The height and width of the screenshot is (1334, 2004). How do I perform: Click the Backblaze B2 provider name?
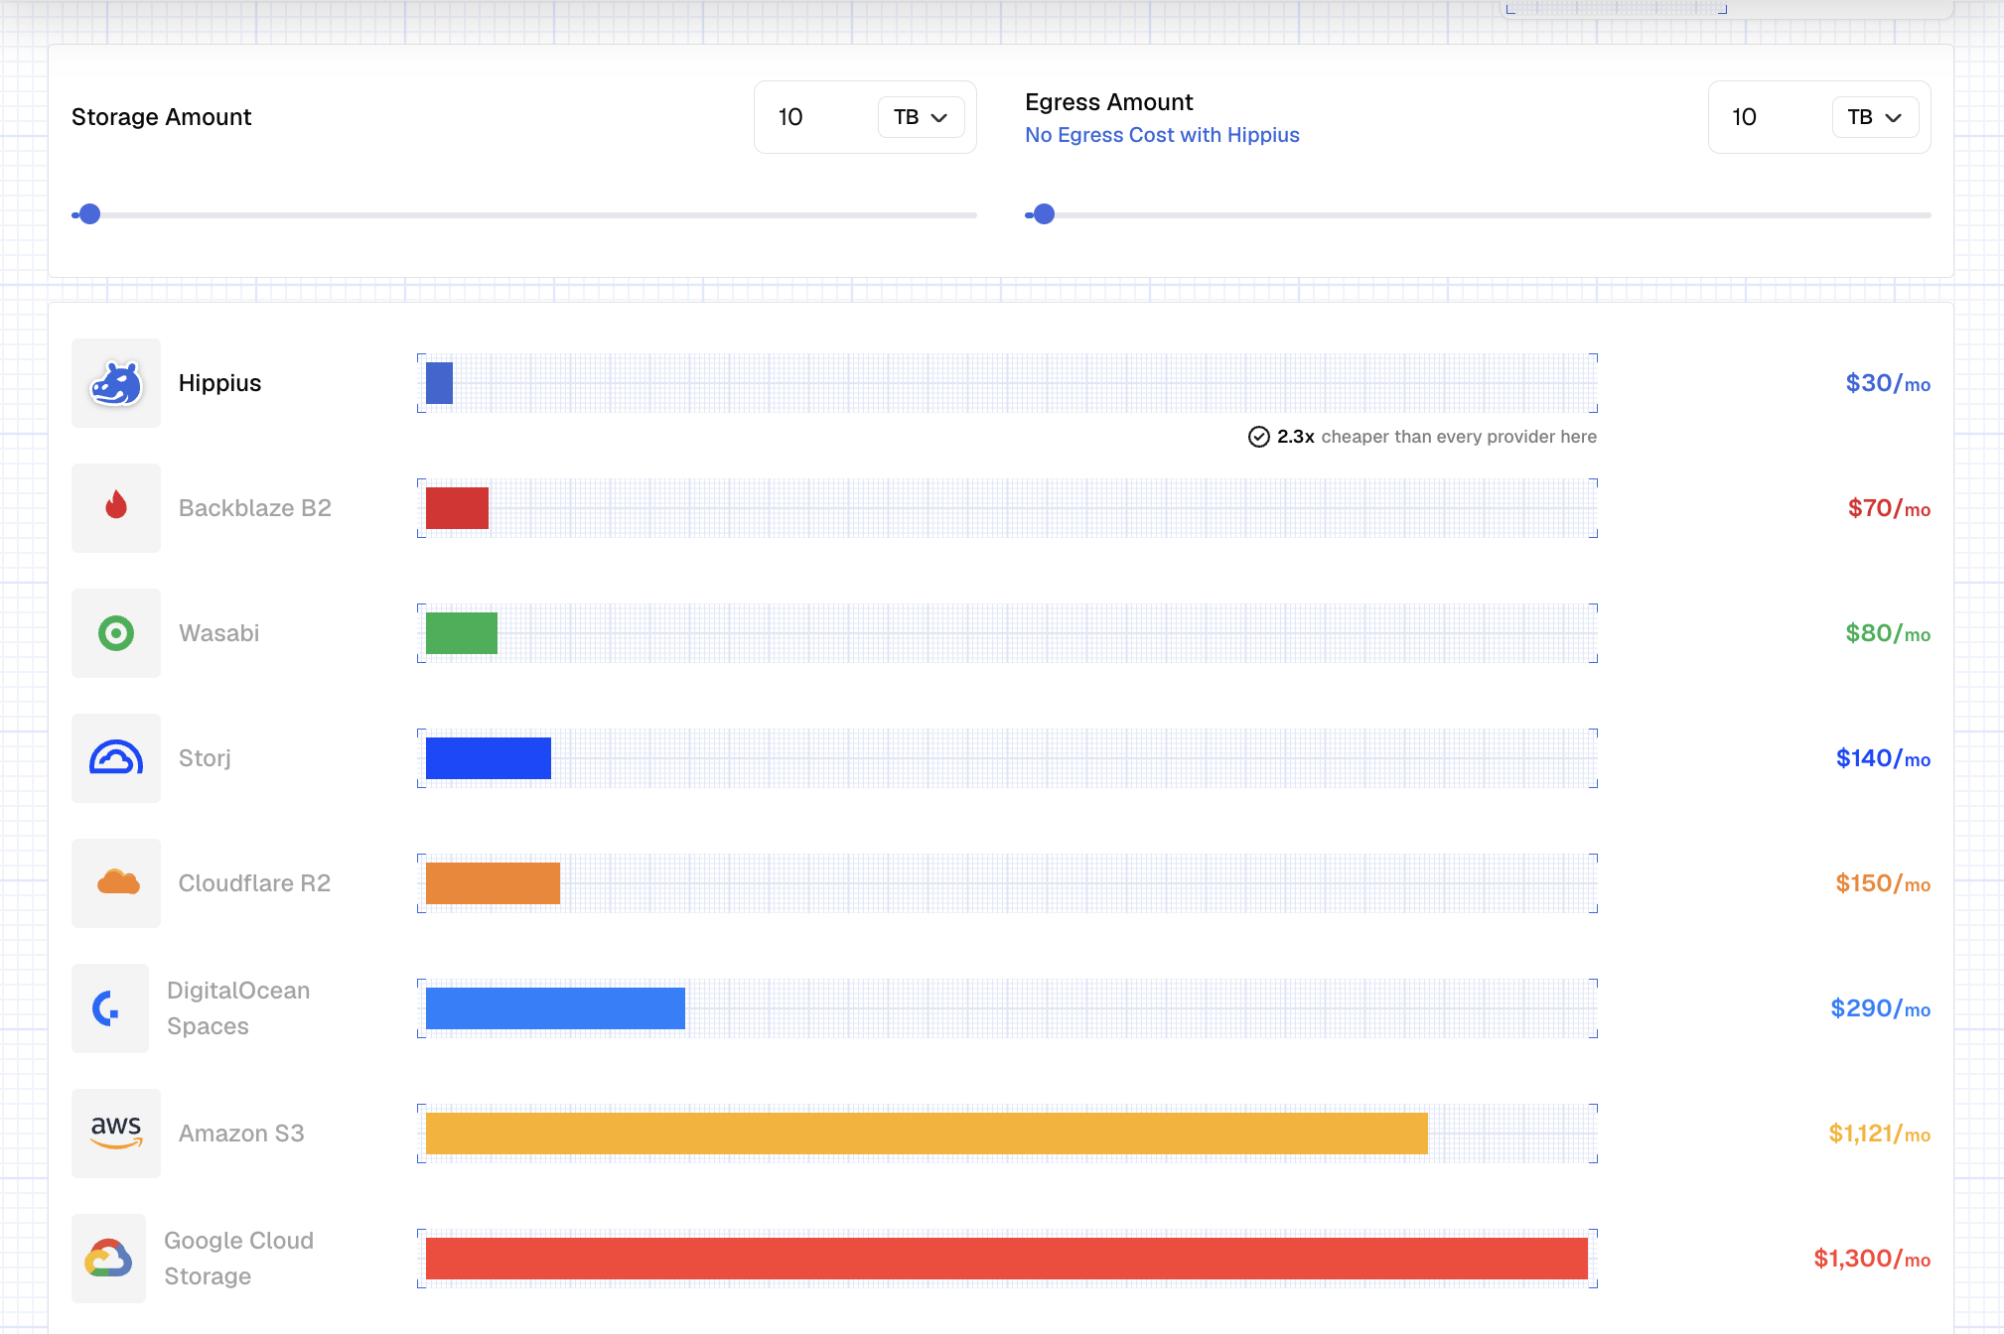255,508
